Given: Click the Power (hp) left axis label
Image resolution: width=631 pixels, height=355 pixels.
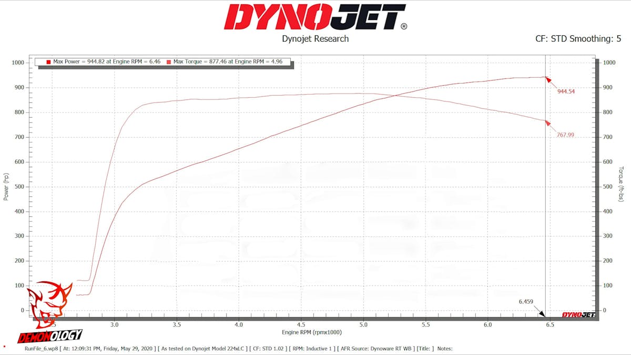Looking at the screenshot, I should 6,188.
